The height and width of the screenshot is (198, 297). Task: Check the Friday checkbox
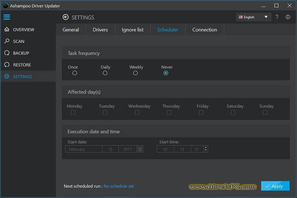[x=201, y=113]
